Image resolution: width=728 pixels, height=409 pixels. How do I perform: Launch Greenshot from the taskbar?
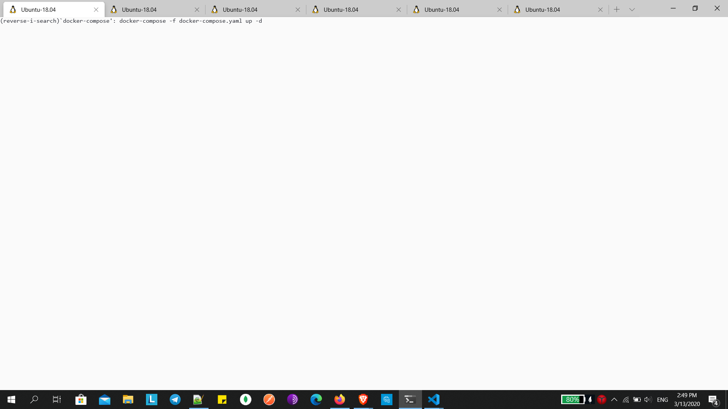click(x=198, y=400)
